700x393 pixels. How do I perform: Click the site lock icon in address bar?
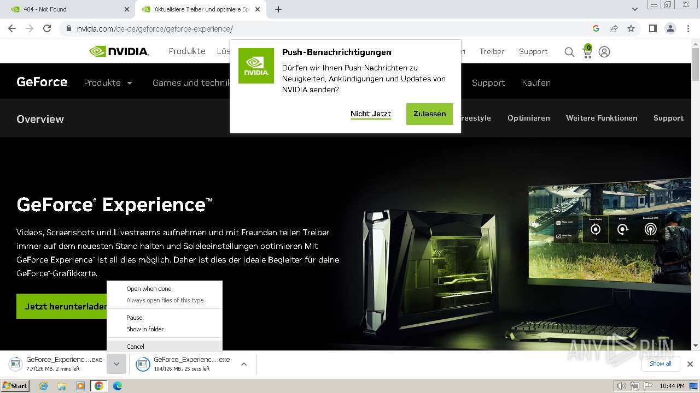click(x=68, y=29)
